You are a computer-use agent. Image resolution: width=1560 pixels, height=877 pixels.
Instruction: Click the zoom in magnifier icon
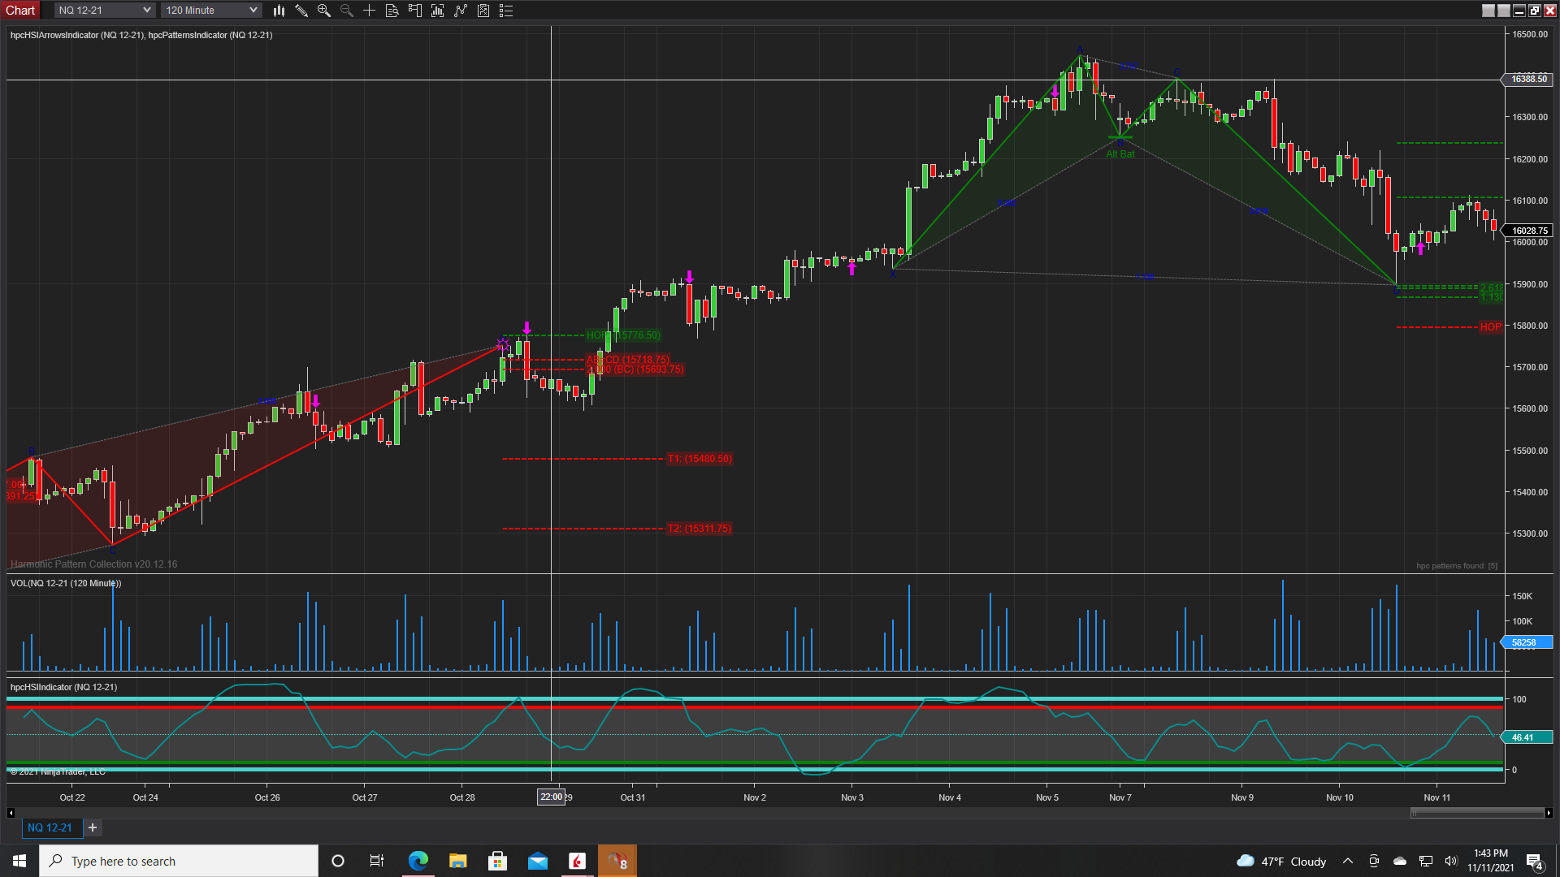pyautogui.click(x=323, y=11)
